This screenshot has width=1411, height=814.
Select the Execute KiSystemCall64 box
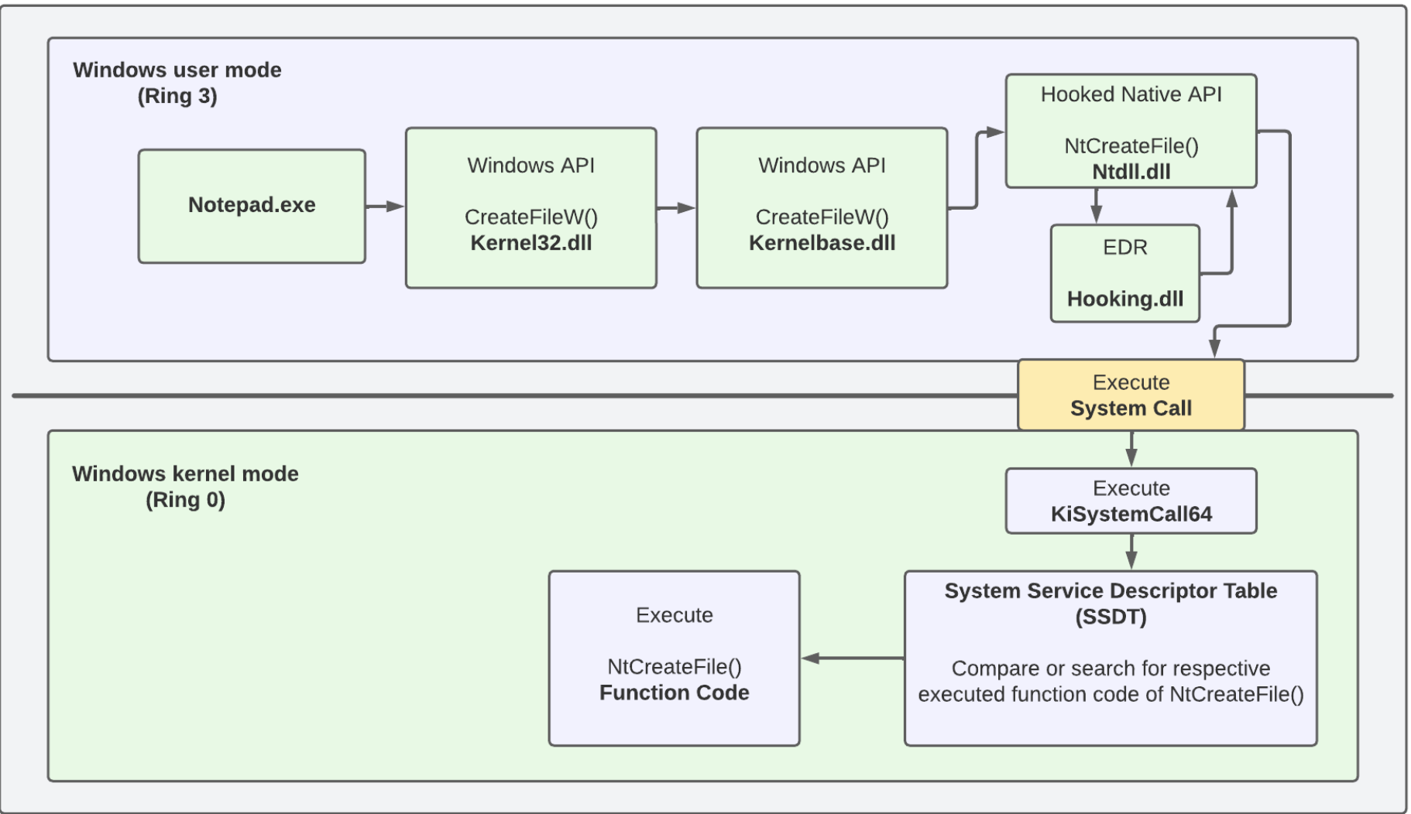coord(1130,501)
